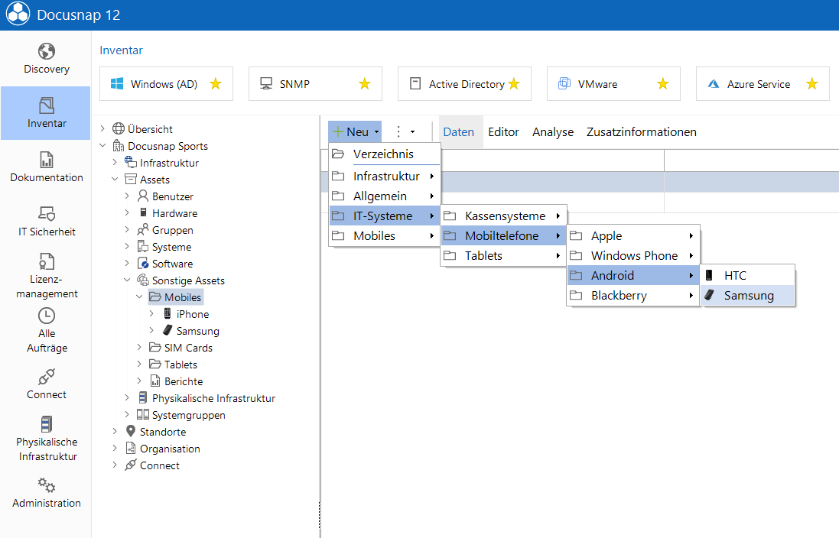
Task: Select the Software icon in the tree
Action: (143, 263)
